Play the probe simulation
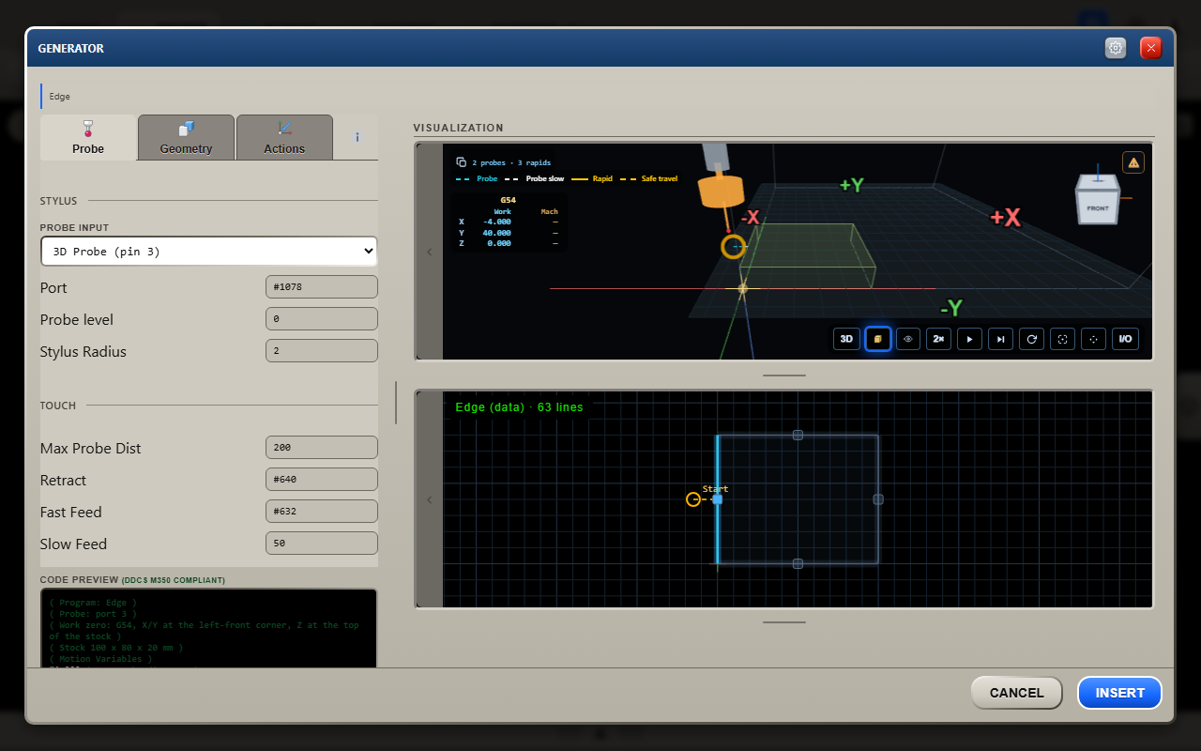Screen dimensions: 1201x751 coord(969,339)
